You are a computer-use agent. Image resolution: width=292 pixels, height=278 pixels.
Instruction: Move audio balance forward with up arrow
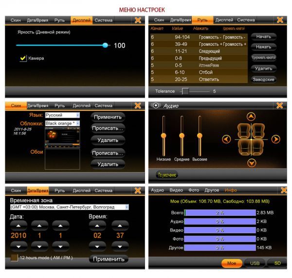[251, 117]
